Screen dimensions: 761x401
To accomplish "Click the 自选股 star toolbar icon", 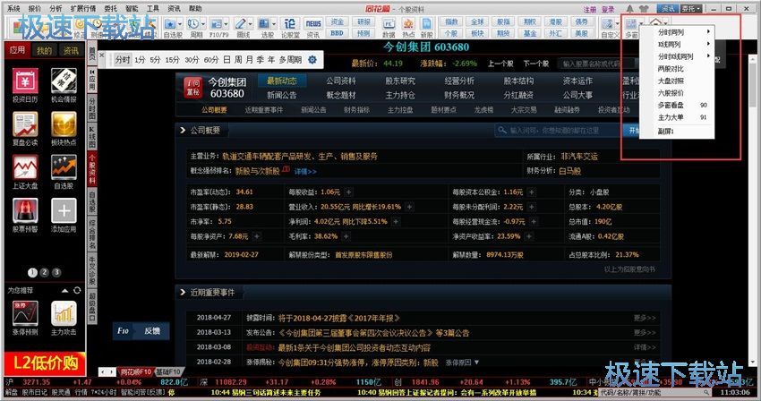I will 170,24.
